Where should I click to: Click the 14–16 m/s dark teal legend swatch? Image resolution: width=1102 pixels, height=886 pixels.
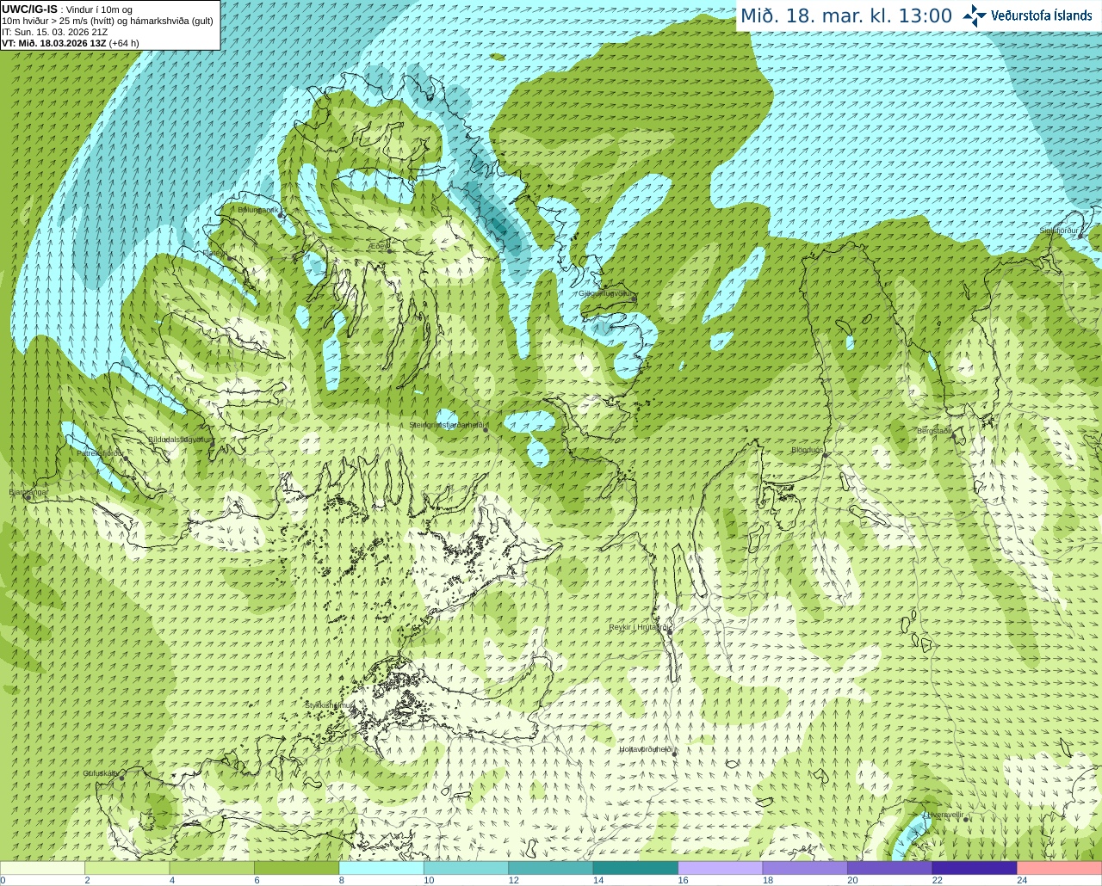636,868
